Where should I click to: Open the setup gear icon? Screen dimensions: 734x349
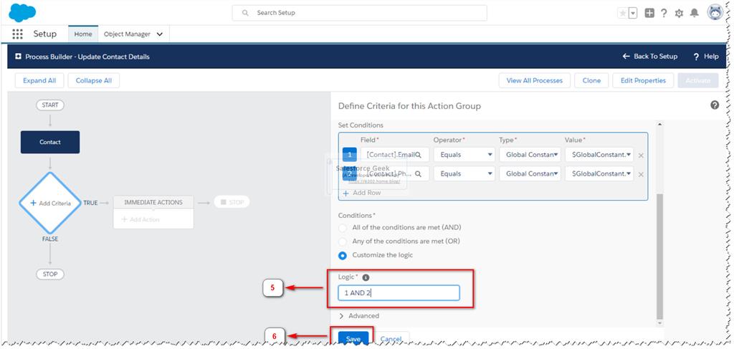tap(680, 14)
